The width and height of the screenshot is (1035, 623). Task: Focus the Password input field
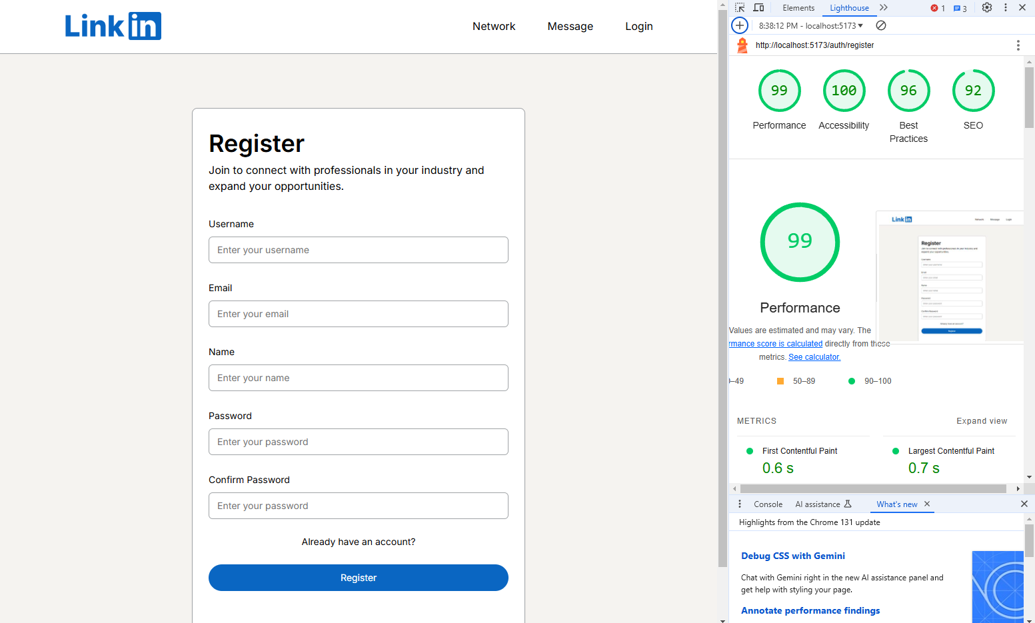(x=359, y=442)
